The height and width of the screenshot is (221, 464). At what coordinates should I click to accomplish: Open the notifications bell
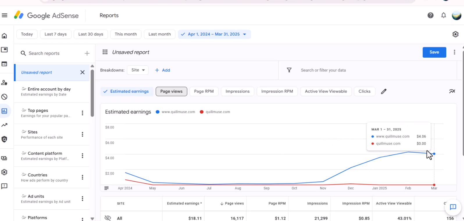click(444, 15)
